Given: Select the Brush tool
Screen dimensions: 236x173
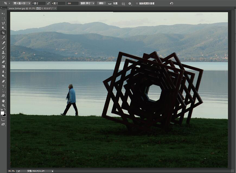Looking at the screenshot, I should click(4, 48).
